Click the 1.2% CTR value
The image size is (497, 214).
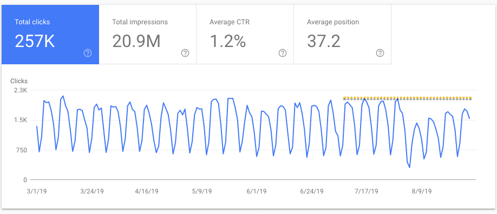coord(227,41)
